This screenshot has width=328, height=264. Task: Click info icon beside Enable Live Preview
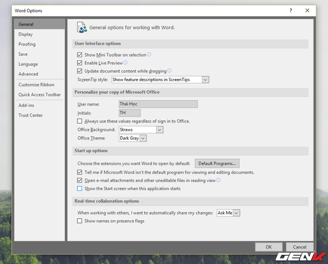125,62
